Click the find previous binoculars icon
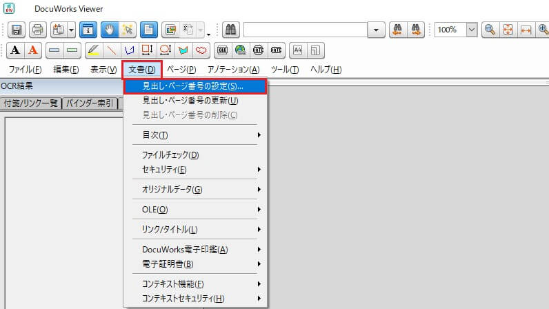The width and height of the screenshot is (549, 309). [398, 30]
